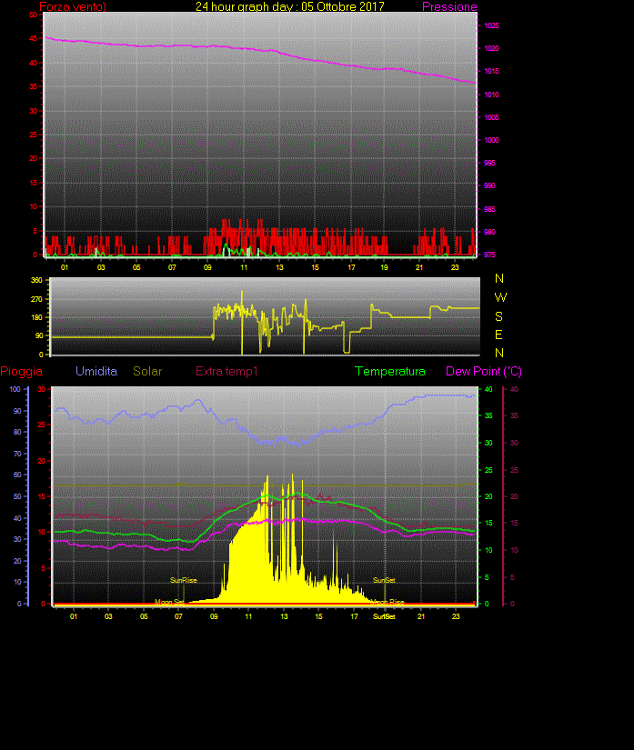Click the 'Moon Rise' marker label
The width and height of the screenshot is (634, 750).
[387, 602]
